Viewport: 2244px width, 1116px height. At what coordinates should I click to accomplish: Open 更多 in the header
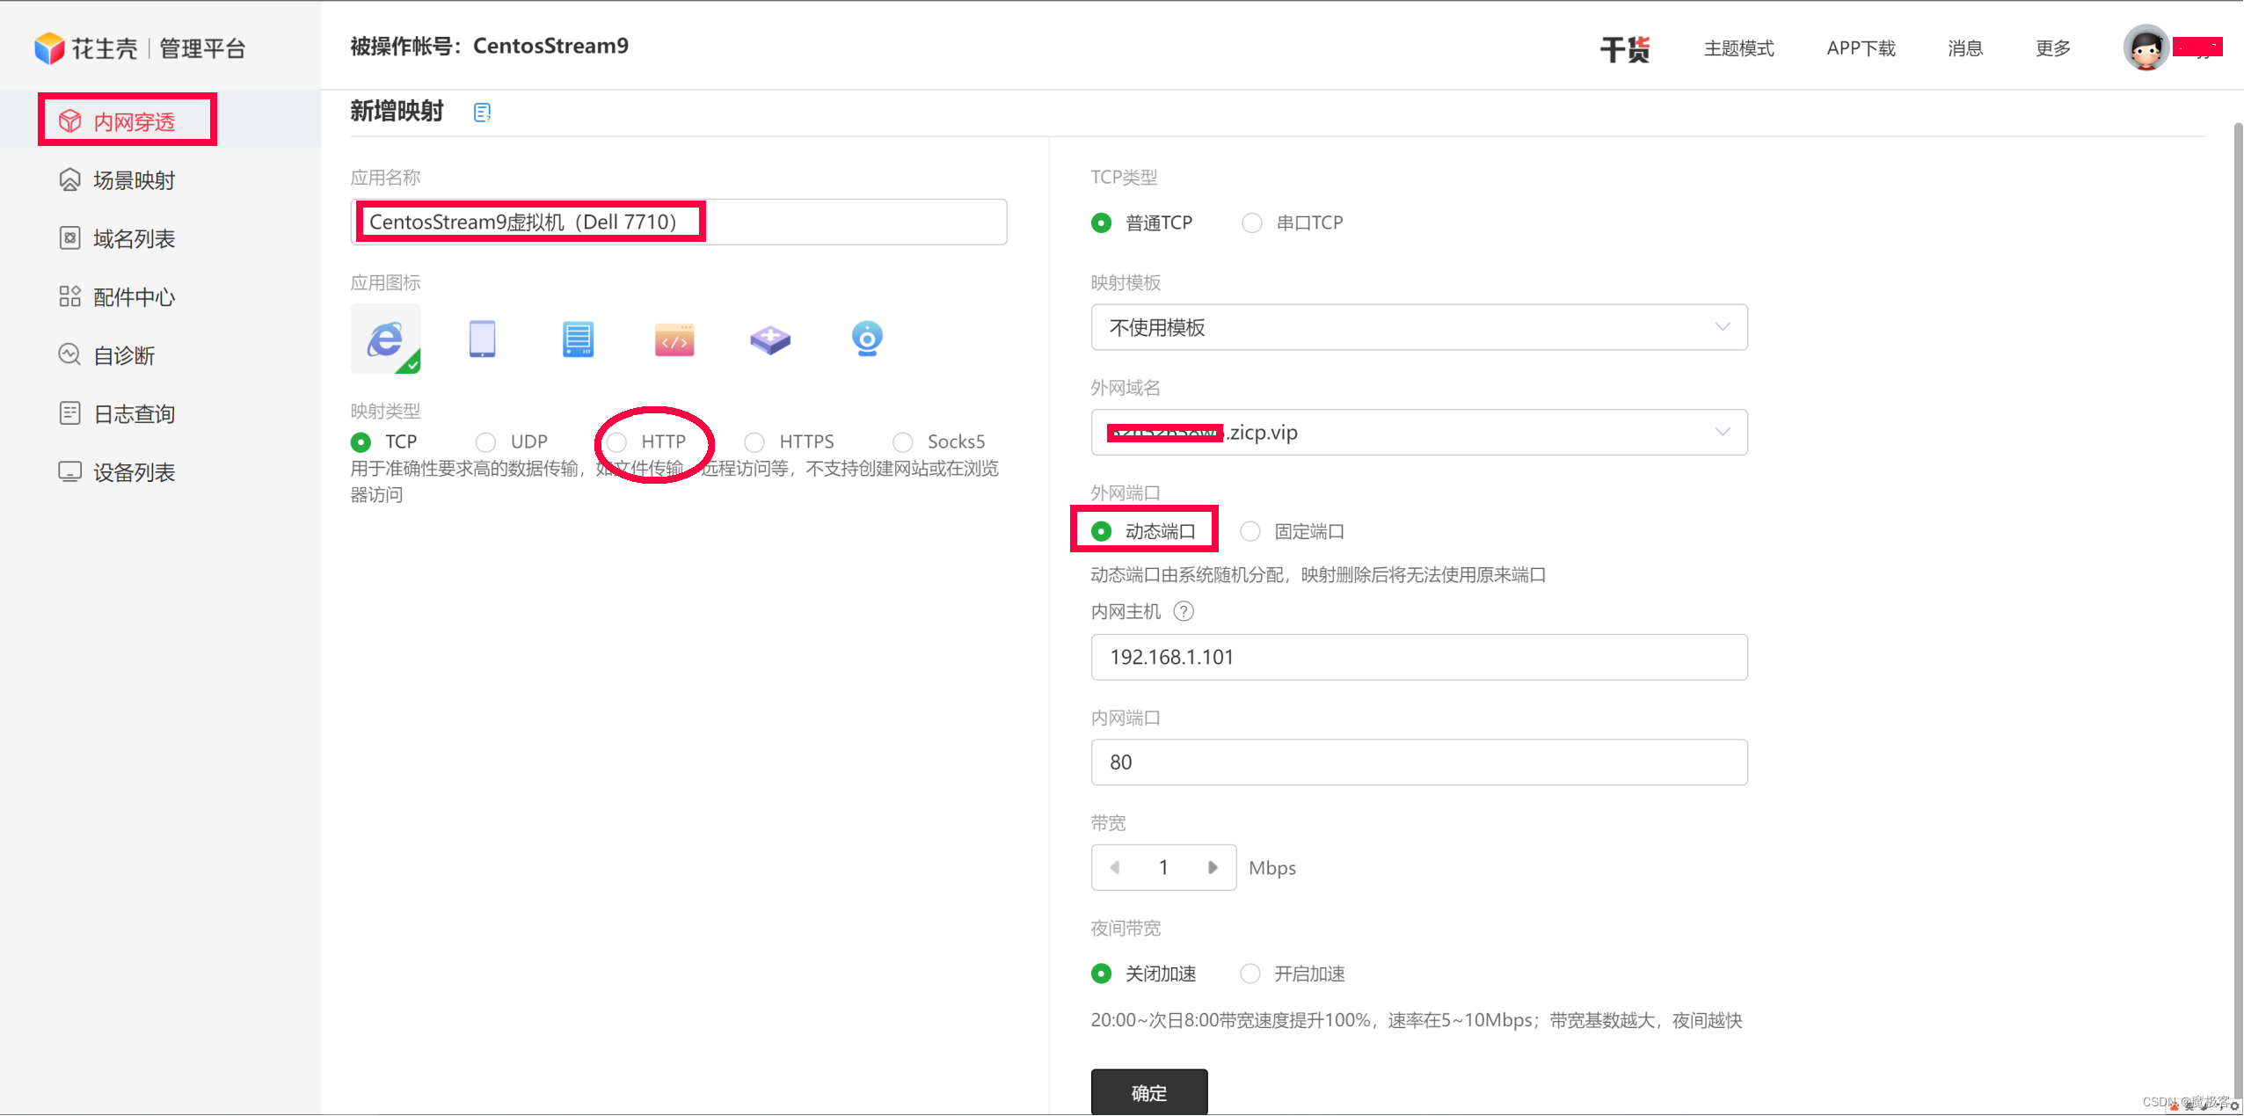(2053, 48)
